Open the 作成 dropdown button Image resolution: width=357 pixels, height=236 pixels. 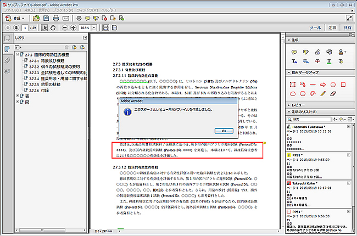[15, 18]
